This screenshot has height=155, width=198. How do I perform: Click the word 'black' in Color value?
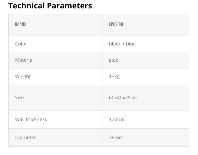tap(115, 44)
